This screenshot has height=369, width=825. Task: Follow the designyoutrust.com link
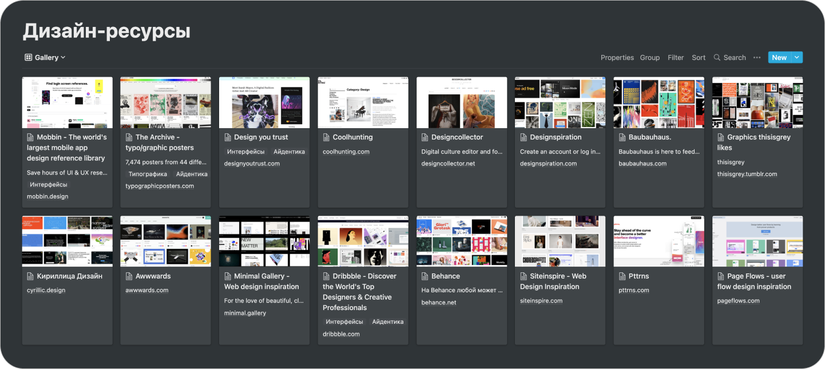pos(252,164)
